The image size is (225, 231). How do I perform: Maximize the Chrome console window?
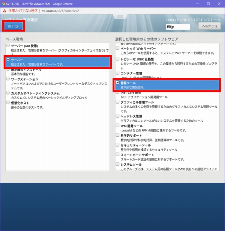point(208,4)
